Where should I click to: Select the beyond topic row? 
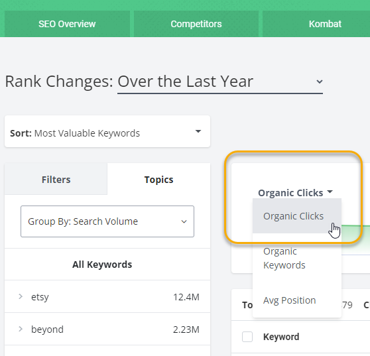[x=107, y=329]
